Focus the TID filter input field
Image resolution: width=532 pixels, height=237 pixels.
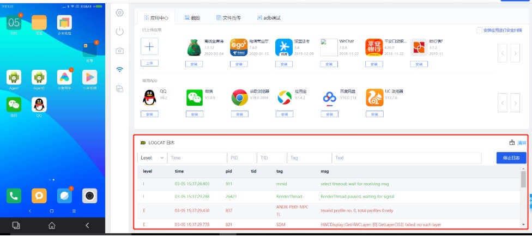(272, 158)
